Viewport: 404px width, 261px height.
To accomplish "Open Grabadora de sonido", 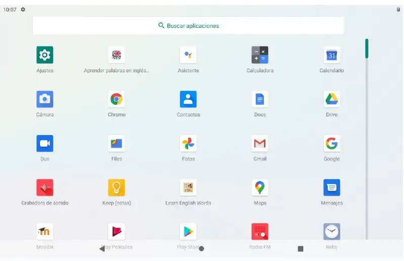I will pos(45,188).
